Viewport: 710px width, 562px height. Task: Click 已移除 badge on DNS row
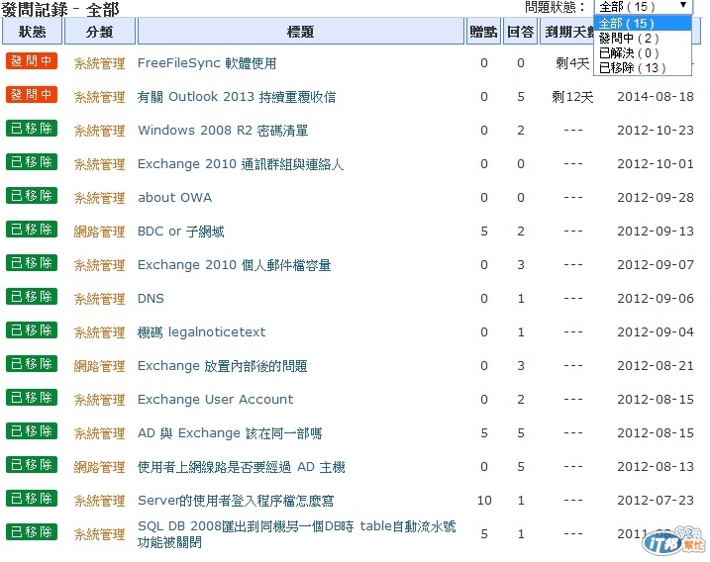[32, 297]
